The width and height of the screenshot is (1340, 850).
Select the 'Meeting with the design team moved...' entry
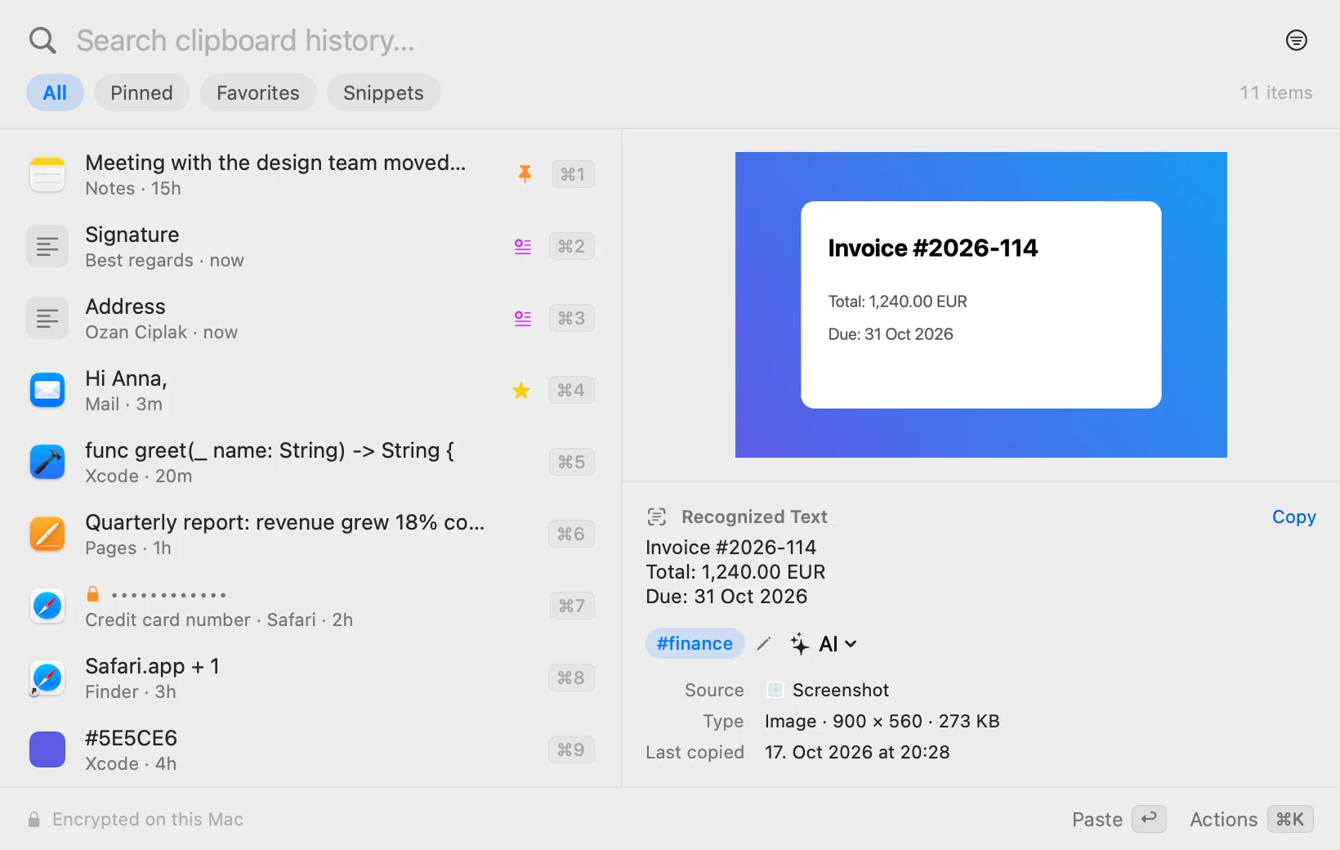click(x=310, y=175)
